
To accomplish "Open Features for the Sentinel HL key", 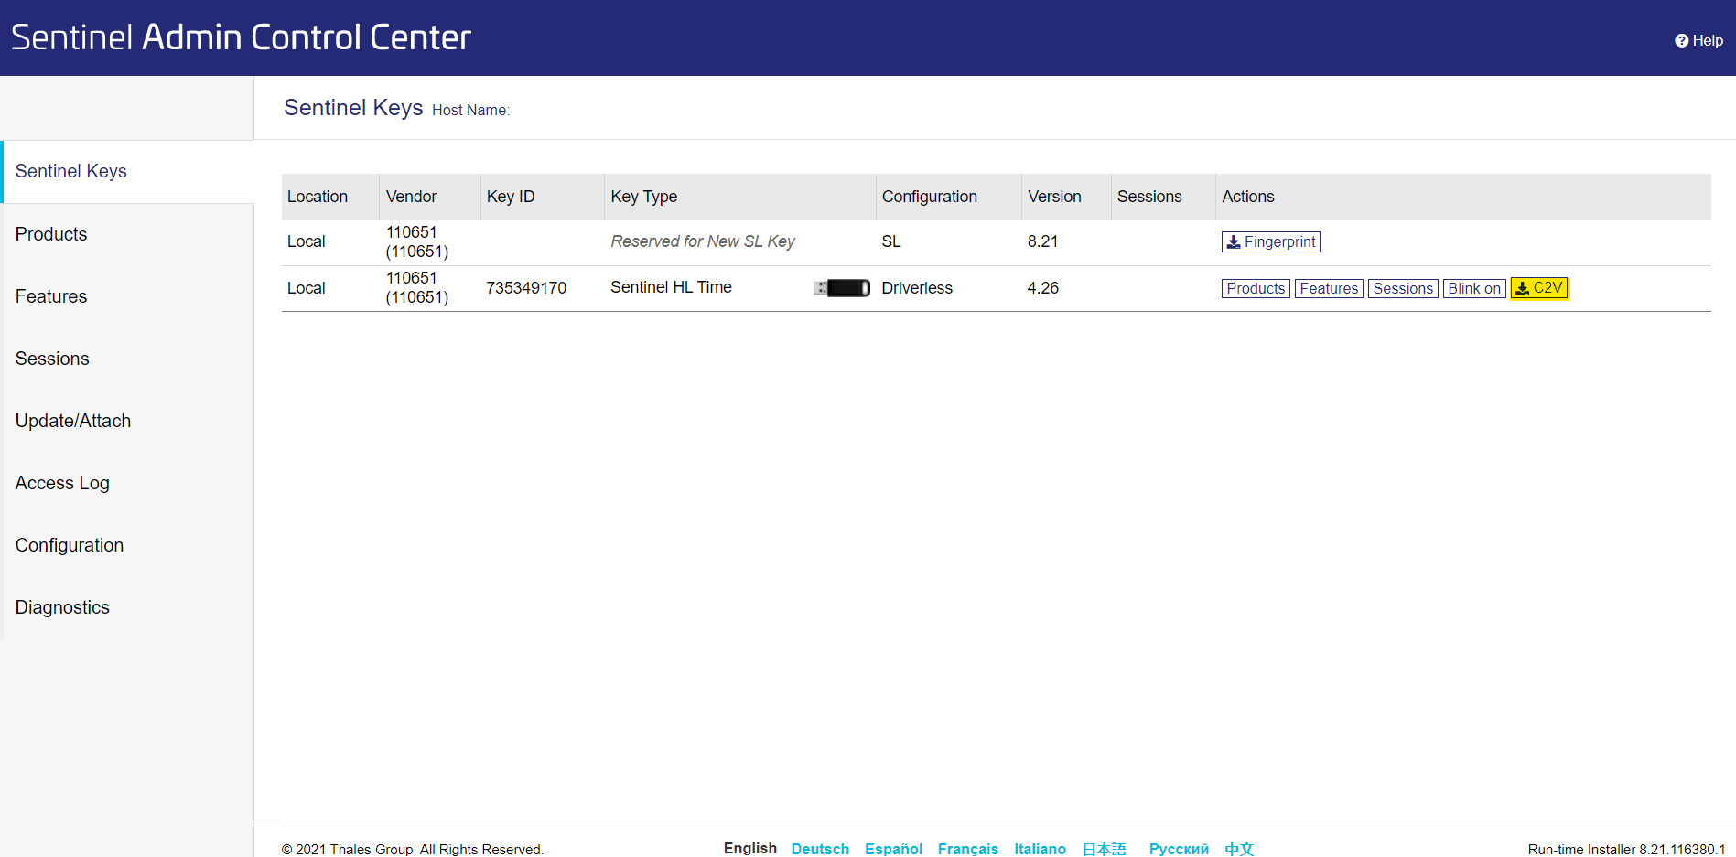I will tap(1328, 289).
